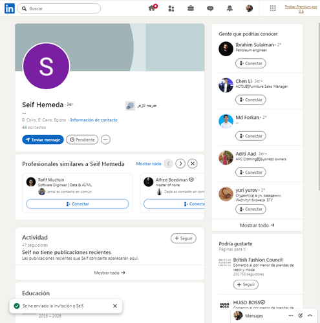Screen dimensions: 320x323
Task: Click the green check success icon
Action: pyautogui.click(x=17, y=306)
